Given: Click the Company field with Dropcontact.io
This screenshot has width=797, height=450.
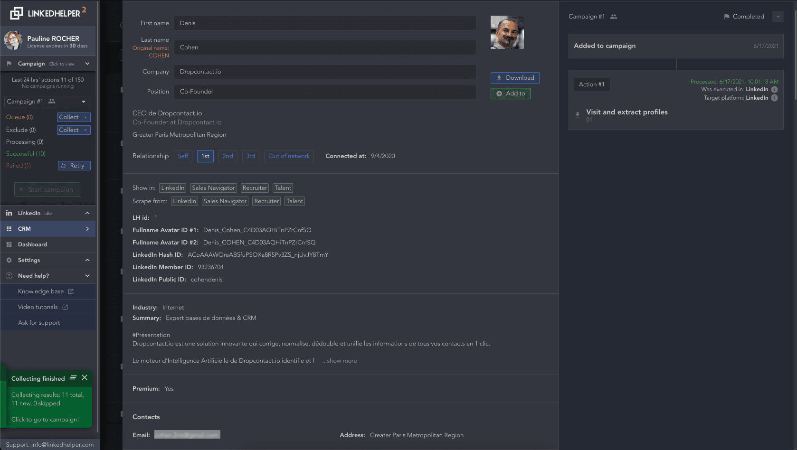Looking at the screenshot, I should click(325, 72).
